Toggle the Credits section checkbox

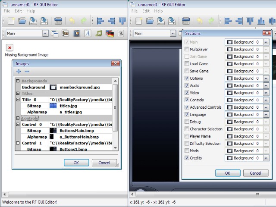[187, 158]
